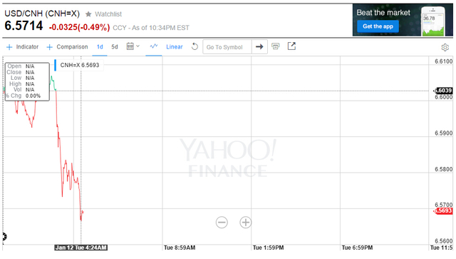The height and width of the screenshot is (259, 456).
Task: Click the share/pop-out chart icon
Action: (291, 46)
